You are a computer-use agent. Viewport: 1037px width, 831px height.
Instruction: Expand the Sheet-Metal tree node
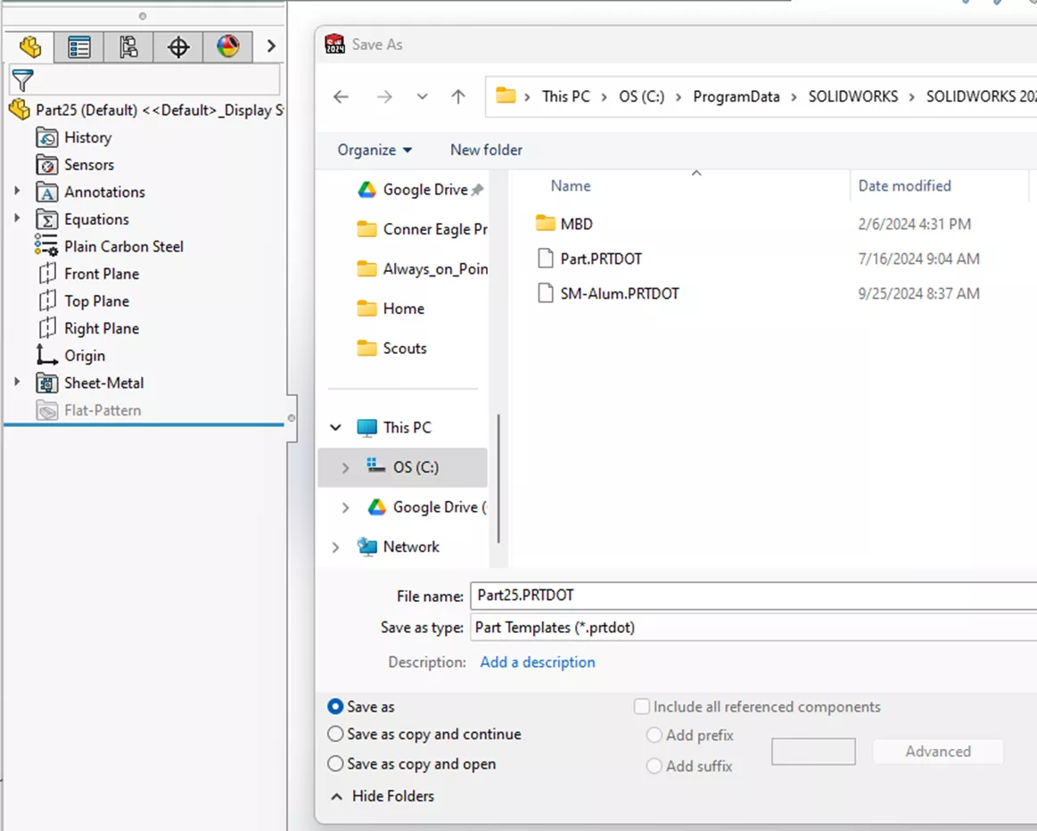click(17, 383)
